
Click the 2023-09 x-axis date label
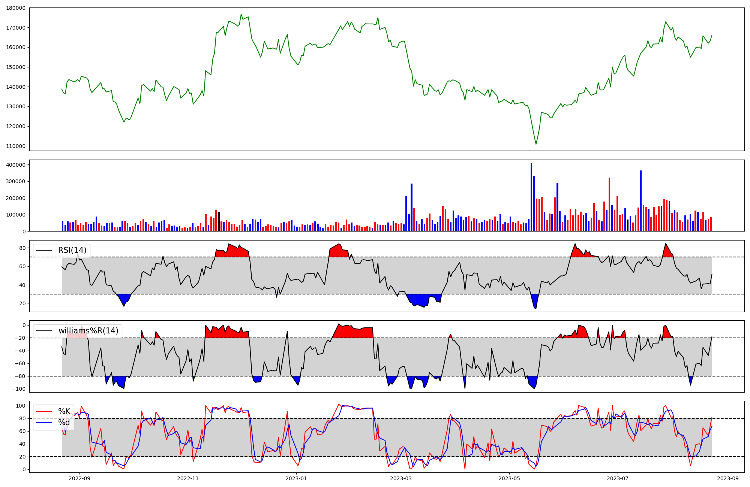pyautogui.click(x=728, y=478)
